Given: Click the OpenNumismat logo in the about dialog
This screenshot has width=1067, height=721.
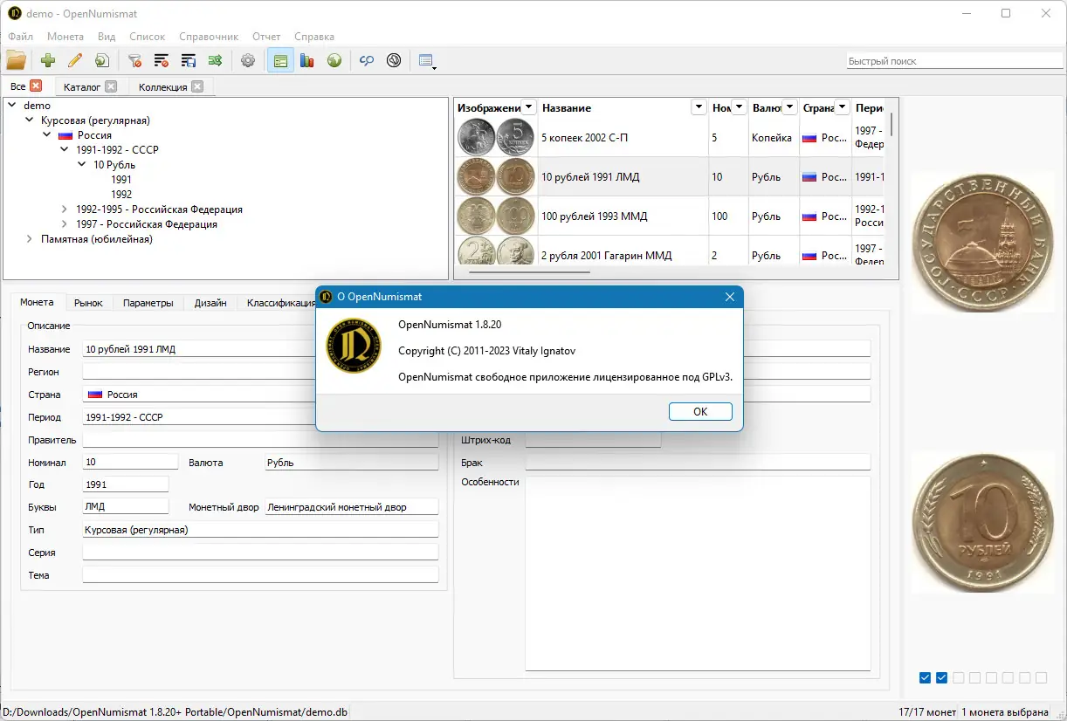Looking at the screenshot, I should [x=354, y=346].
